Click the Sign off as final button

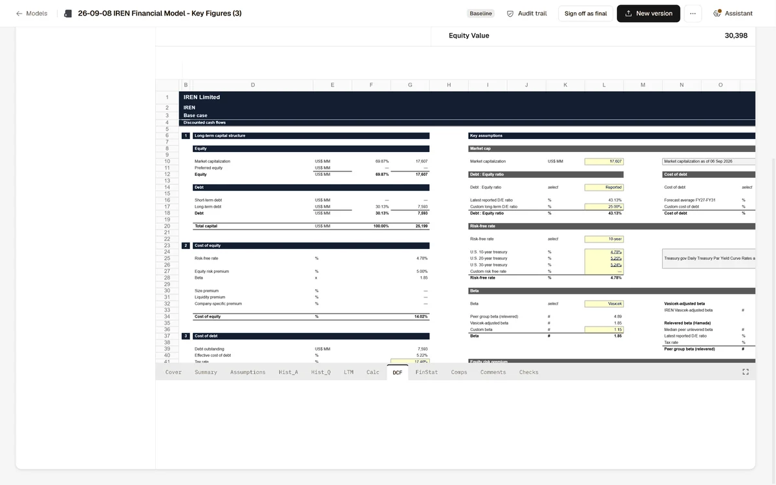coord(585,14)
